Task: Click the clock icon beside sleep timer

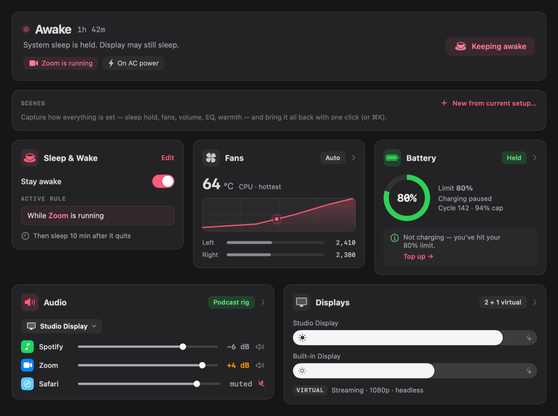Action: tap(25, 236)
